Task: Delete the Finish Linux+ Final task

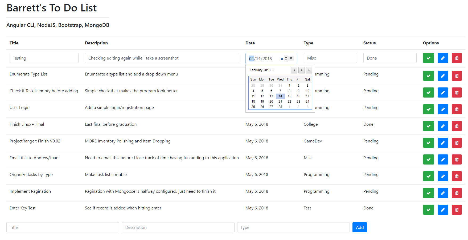Action: click(457, 126)
